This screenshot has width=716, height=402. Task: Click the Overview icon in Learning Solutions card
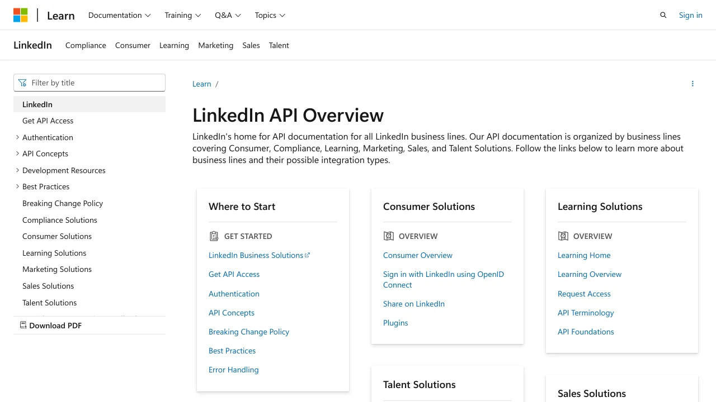(x=563, y=236)
